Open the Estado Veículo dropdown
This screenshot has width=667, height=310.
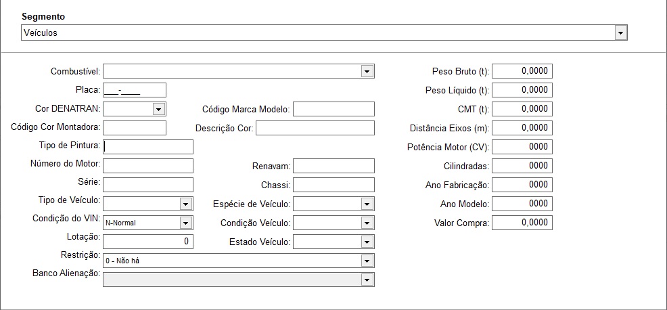pos(334,242)
